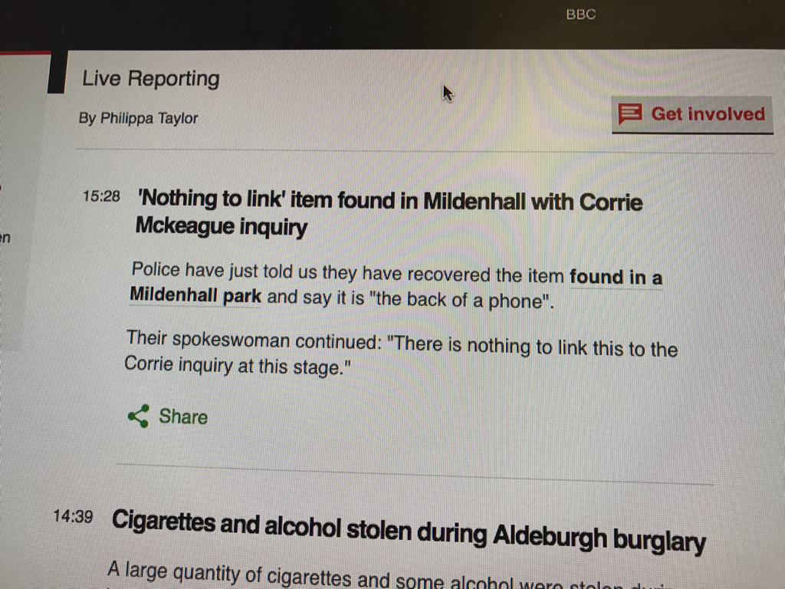Screen dimensions: 785x589
Task: Click the red speech bubble icon
Action: point(629,115)
